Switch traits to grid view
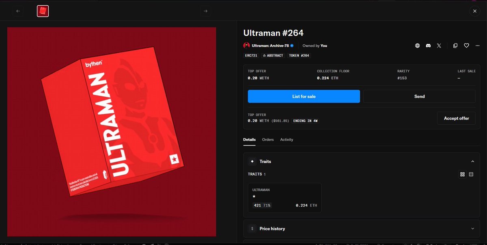The height and width of the screenshot is (245, 487). (462, 174)
